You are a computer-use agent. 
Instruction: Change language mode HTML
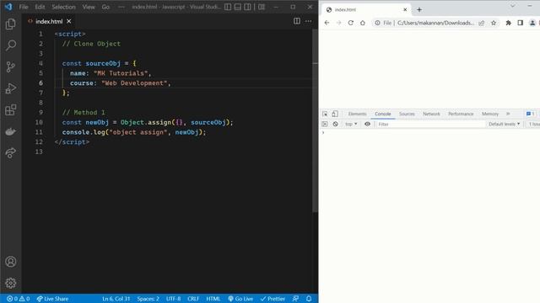click(213, 299)
